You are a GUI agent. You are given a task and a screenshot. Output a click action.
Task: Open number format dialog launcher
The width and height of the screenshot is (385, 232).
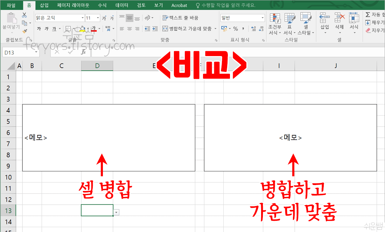(x=263, y=40)
